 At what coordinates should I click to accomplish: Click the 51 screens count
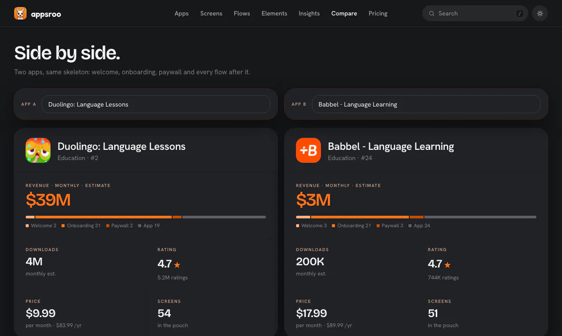click(433, 313)
